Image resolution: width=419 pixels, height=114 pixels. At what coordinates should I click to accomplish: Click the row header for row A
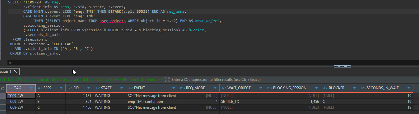tap(3, 96)
